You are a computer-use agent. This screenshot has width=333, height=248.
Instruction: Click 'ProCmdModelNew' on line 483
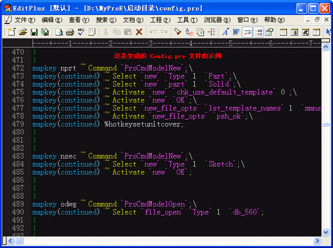click(153, 156)
